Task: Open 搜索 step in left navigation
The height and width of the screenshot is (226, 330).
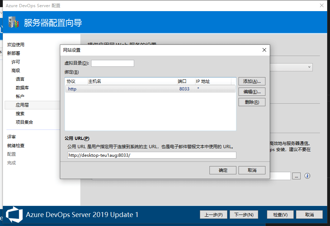Action: 20,114
